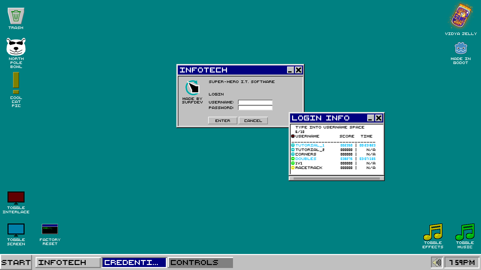Image resolution: width=481 pixels, height=270 pixels.
Task: Switch to the CREDENTI... taskbar item
Action: click(134, 262)
